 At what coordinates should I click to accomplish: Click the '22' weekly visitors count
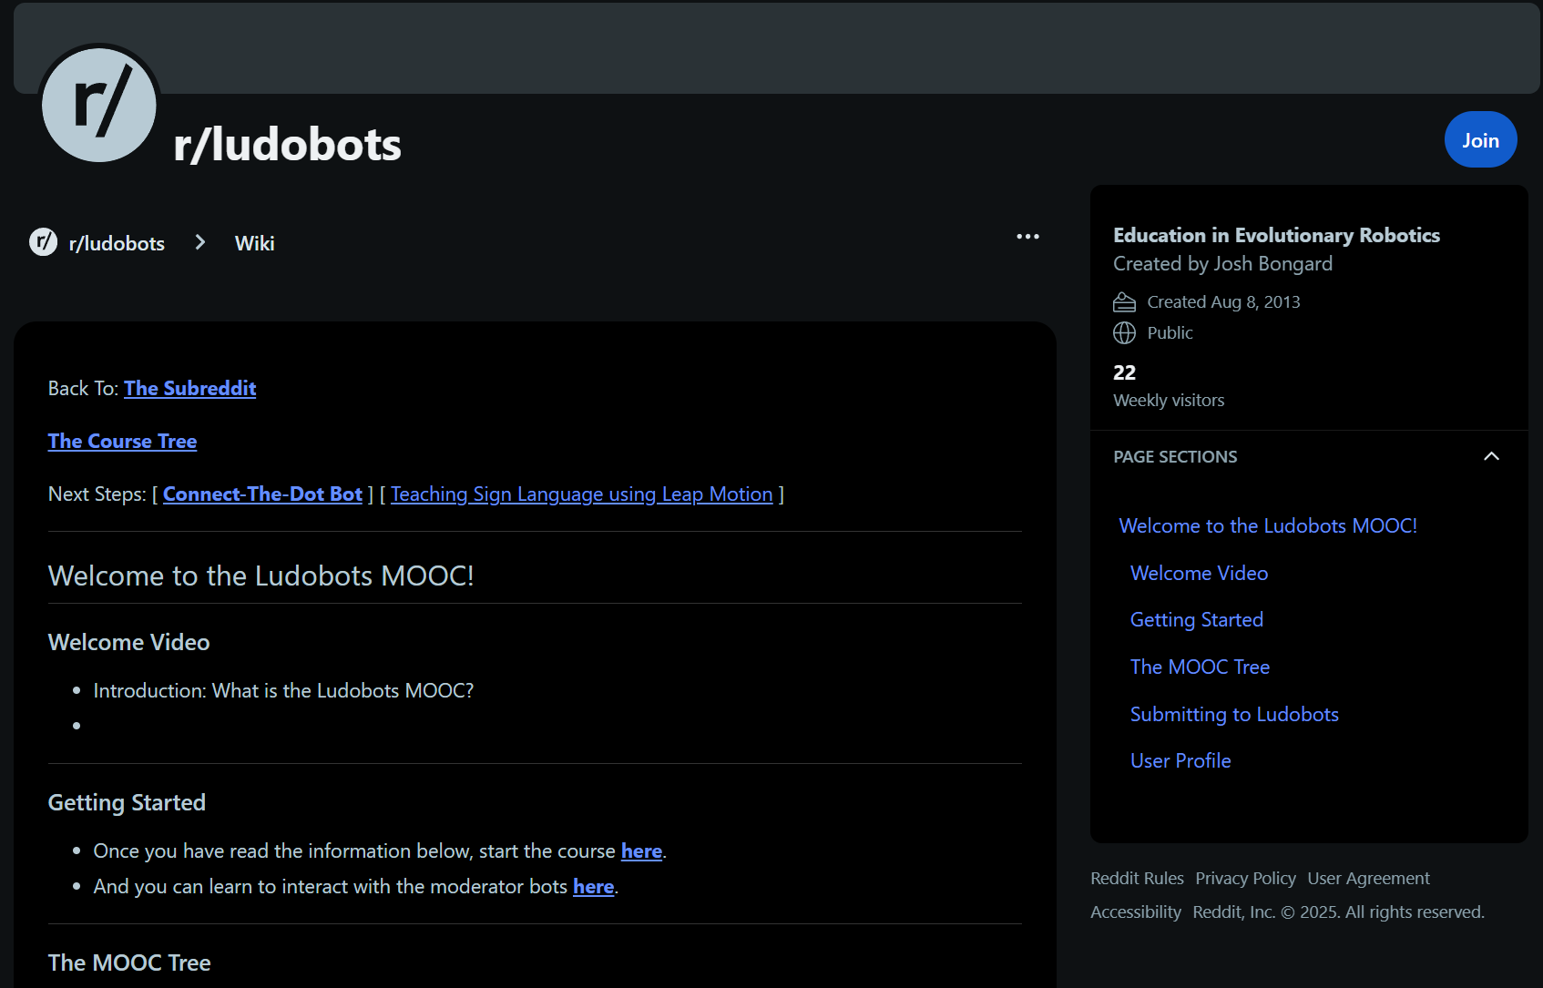pos(1124,372)
